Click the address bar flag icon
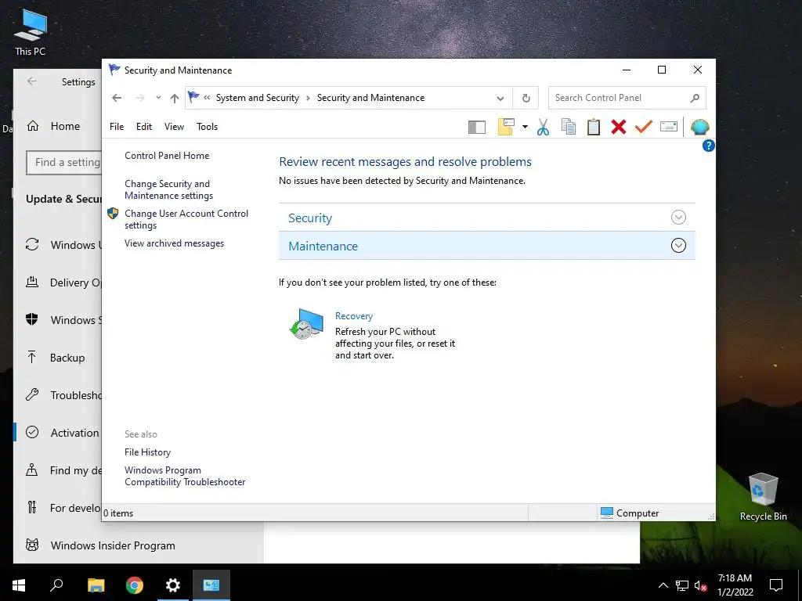 coord(193,97)
